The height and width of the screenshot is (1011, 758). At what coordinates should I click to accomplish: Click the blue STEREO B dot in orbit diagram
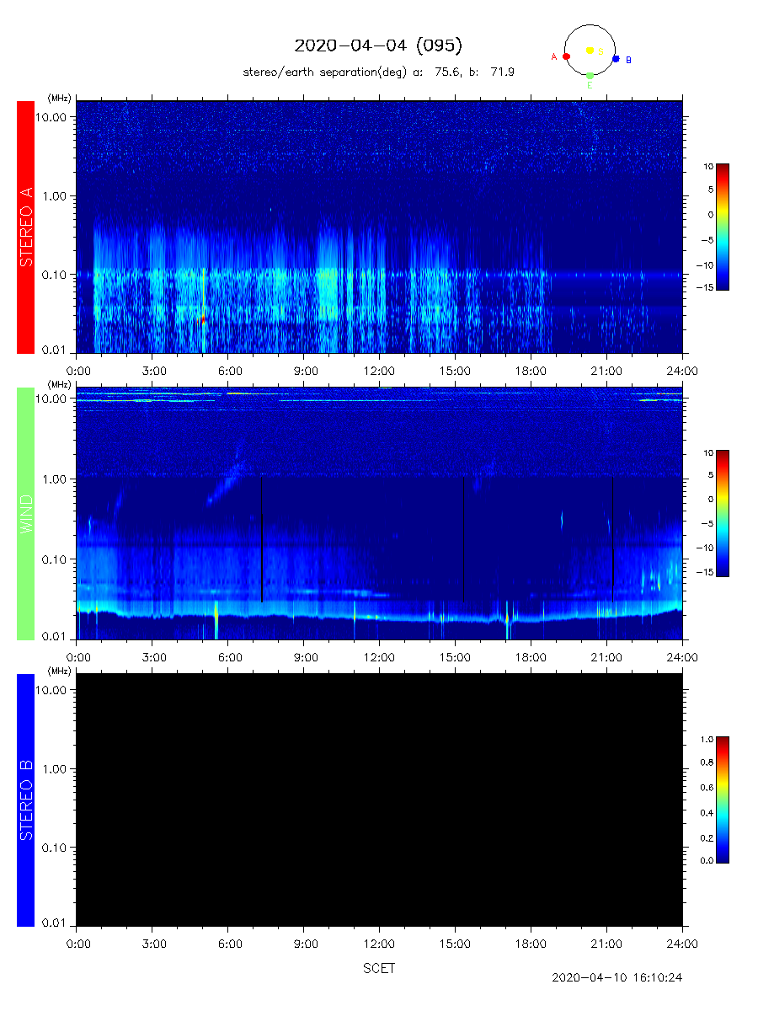(x=616, y=59)
